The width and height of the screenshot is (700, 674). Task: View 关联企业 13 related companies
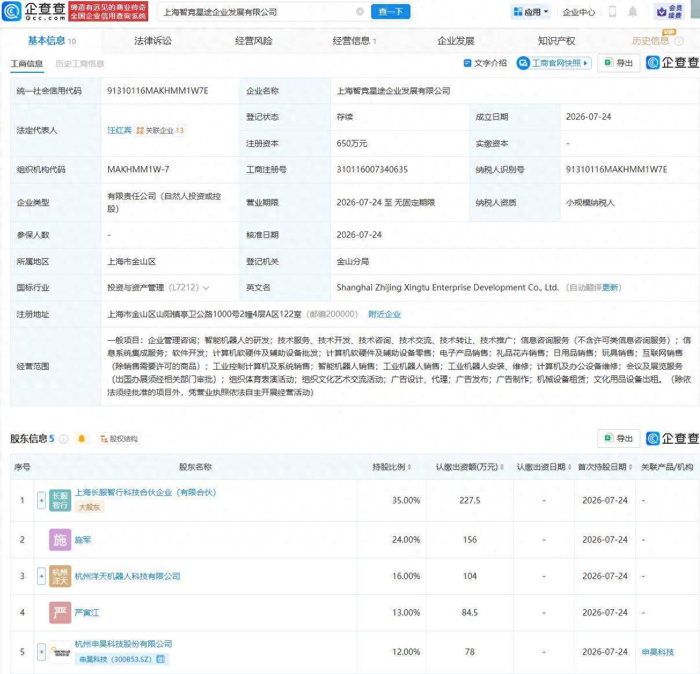pyautogui.click(x=160, y=130)
